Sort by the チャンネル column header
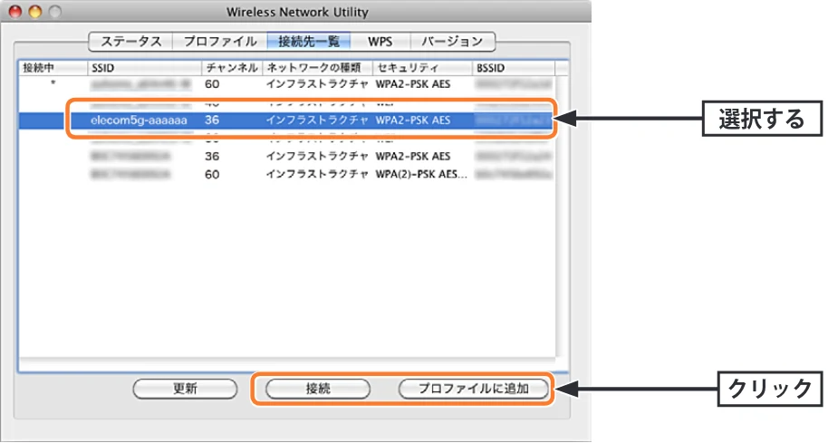 coord(232,68)
